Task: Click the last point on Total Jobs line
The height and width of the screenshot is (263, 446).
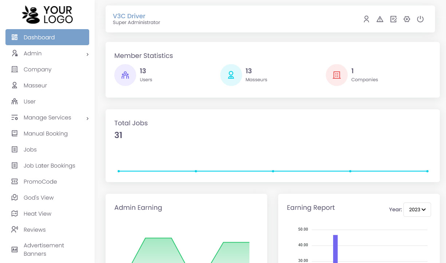Action: pos(427,171)
